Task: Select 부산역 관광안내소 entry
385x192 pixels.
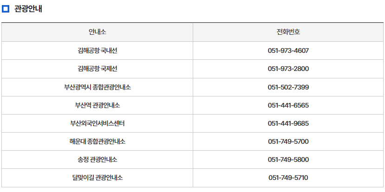Action: click(97, 105)
